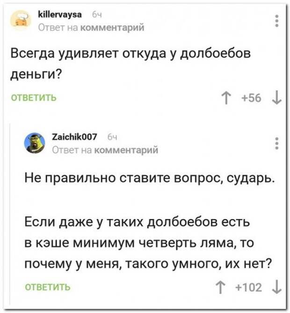
Task: Follow 'комментарий' link under Zaichik007
Action: pyautogui.click(x=126, y=150)
